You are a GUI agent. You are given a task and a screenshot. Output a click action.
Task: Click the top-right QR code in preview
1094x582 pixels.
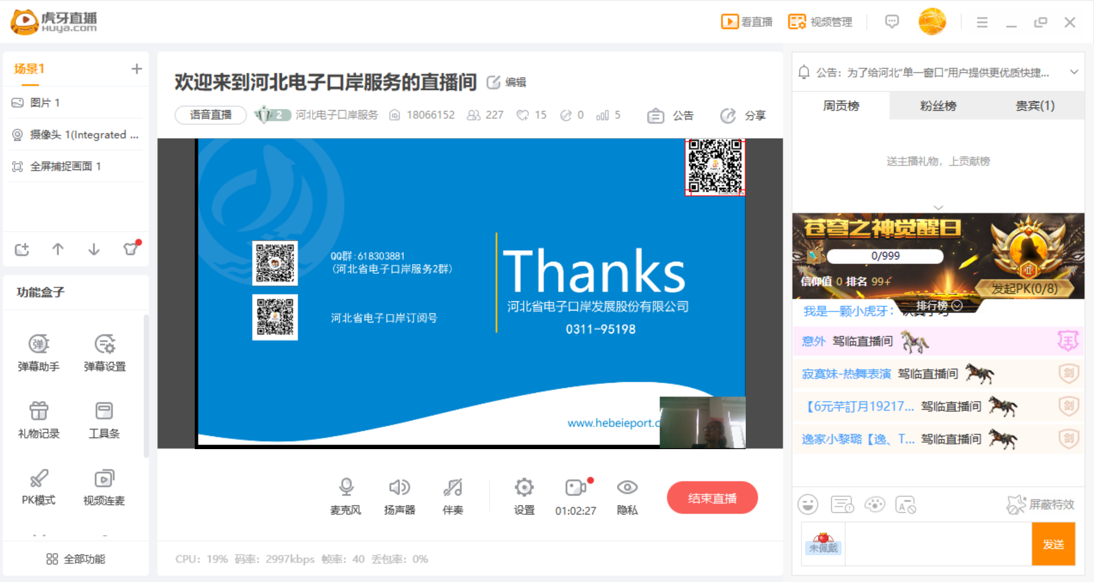click(x=715, y=167)
